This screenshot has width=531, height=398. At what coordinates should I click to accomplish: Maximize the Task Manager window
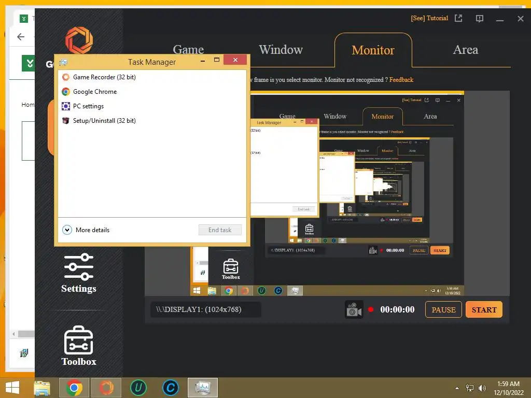point(217,60)
